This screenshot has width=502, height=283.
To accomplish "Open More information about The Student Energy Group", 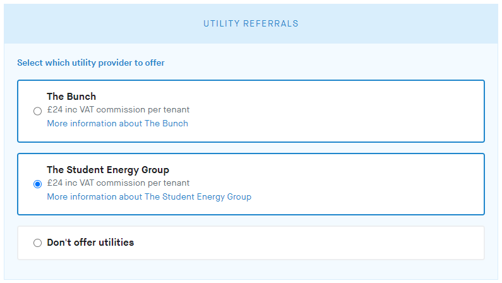I will [149, 197].
